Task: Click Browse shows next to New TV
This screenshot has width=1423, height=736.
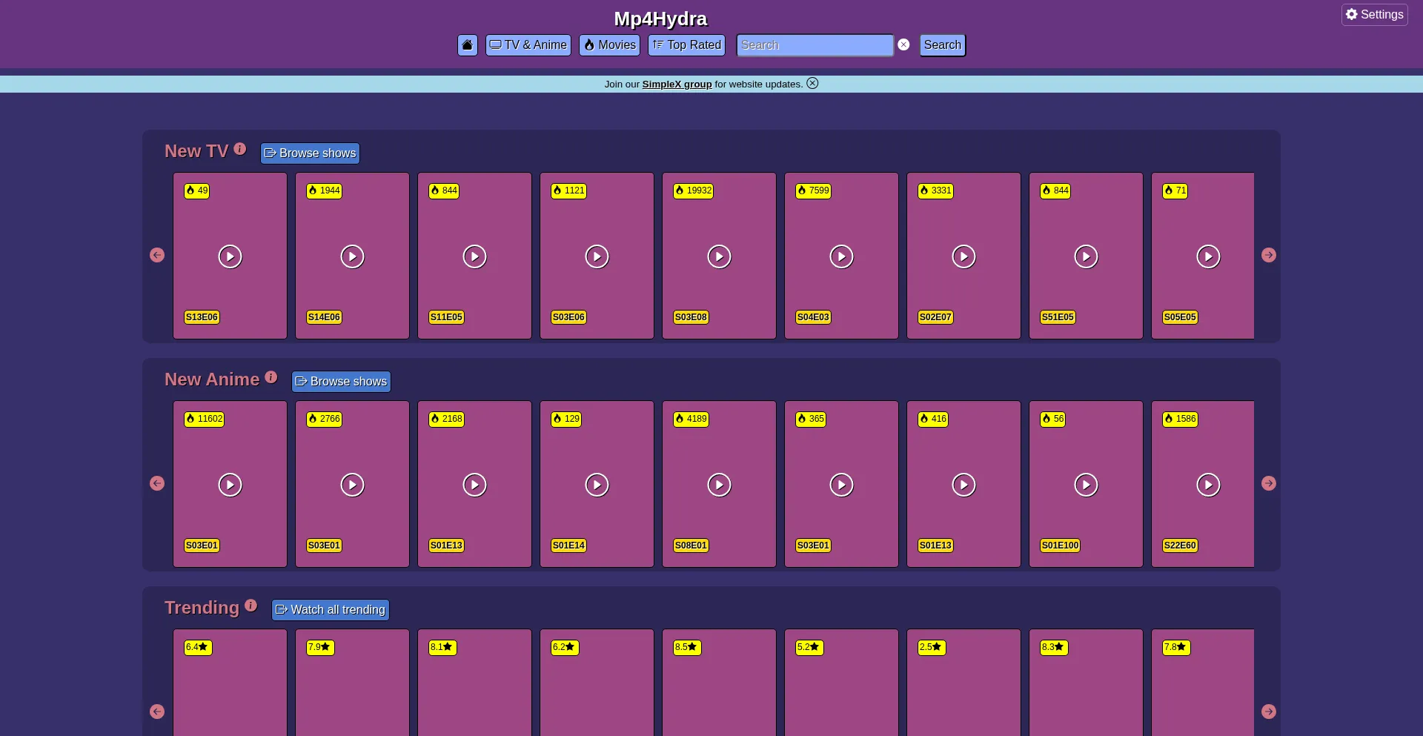Action: point(310,153)
